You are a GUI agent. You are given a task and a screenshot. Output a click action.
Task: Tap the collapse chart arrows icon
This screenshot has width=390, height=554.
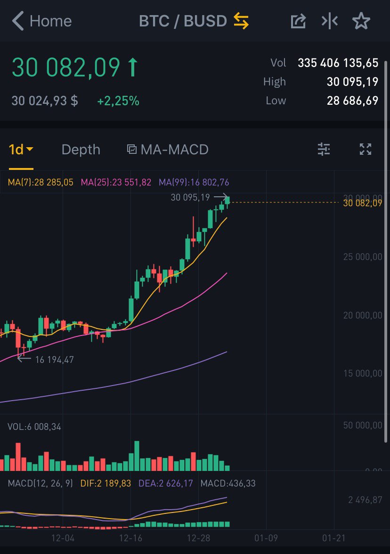pos(330,21)
